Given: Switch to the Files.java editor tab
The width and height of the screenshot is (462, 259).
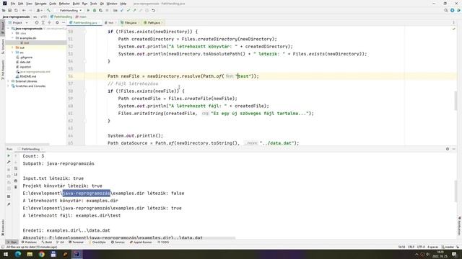Looking at the screenshot, I should click(130, 22).
